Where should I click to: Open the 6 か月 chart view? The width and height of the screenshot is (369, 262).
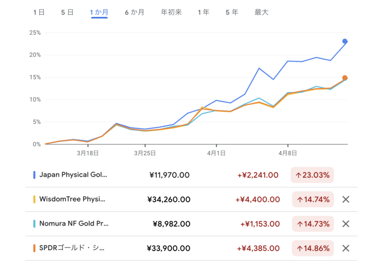(x=134, y=12)
